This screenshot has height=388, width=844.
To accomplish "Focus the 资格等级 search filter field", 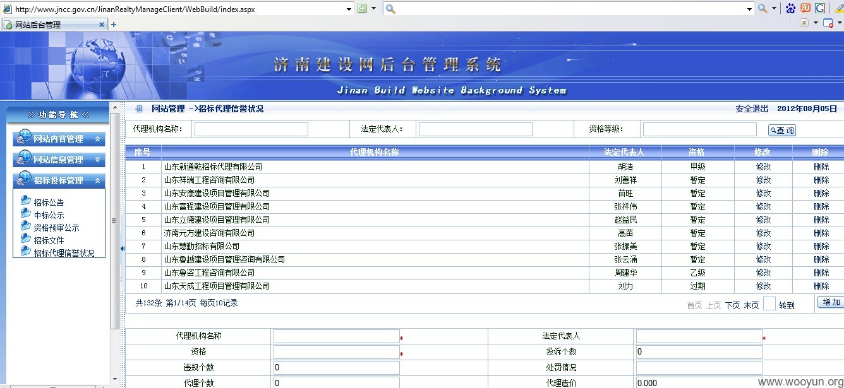I will point(699,129).
